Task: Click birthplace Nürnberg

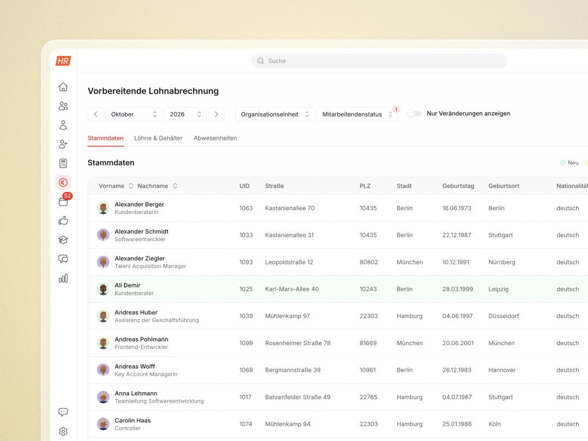Action: point(502,262)
